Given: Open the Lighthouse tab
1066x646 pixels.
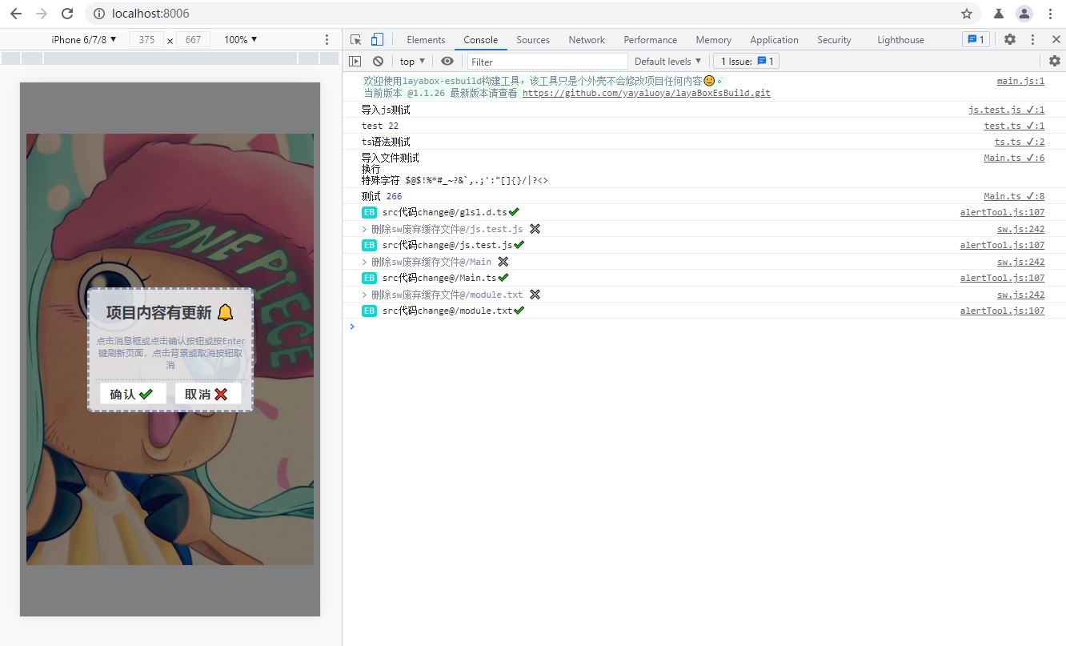Looking at the screenshot, I should [900, 39].
